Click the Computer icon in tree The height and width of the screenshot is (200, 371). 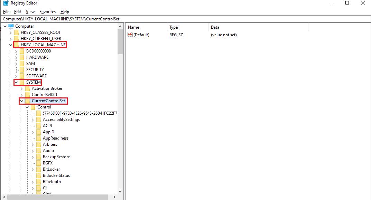11,26
